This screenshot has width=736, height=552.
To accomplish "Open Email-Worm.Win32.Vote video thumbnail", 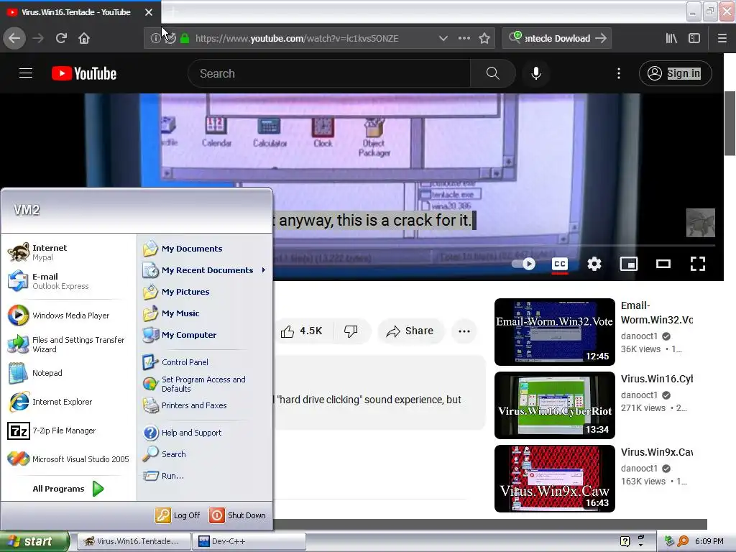I will pos(554,332).
